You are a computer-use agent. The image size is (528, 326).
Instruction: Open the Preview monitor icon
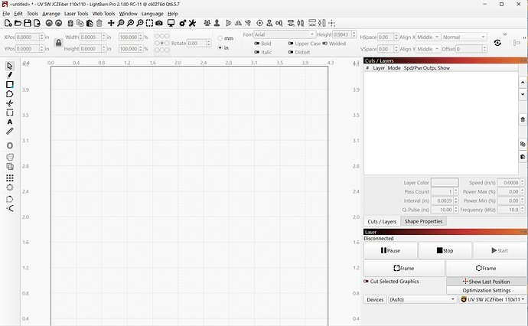click(171, 23)
